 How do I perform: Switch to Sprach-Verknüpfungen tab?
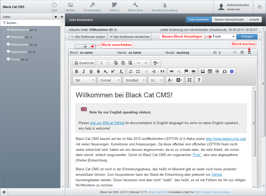point(229,19)
